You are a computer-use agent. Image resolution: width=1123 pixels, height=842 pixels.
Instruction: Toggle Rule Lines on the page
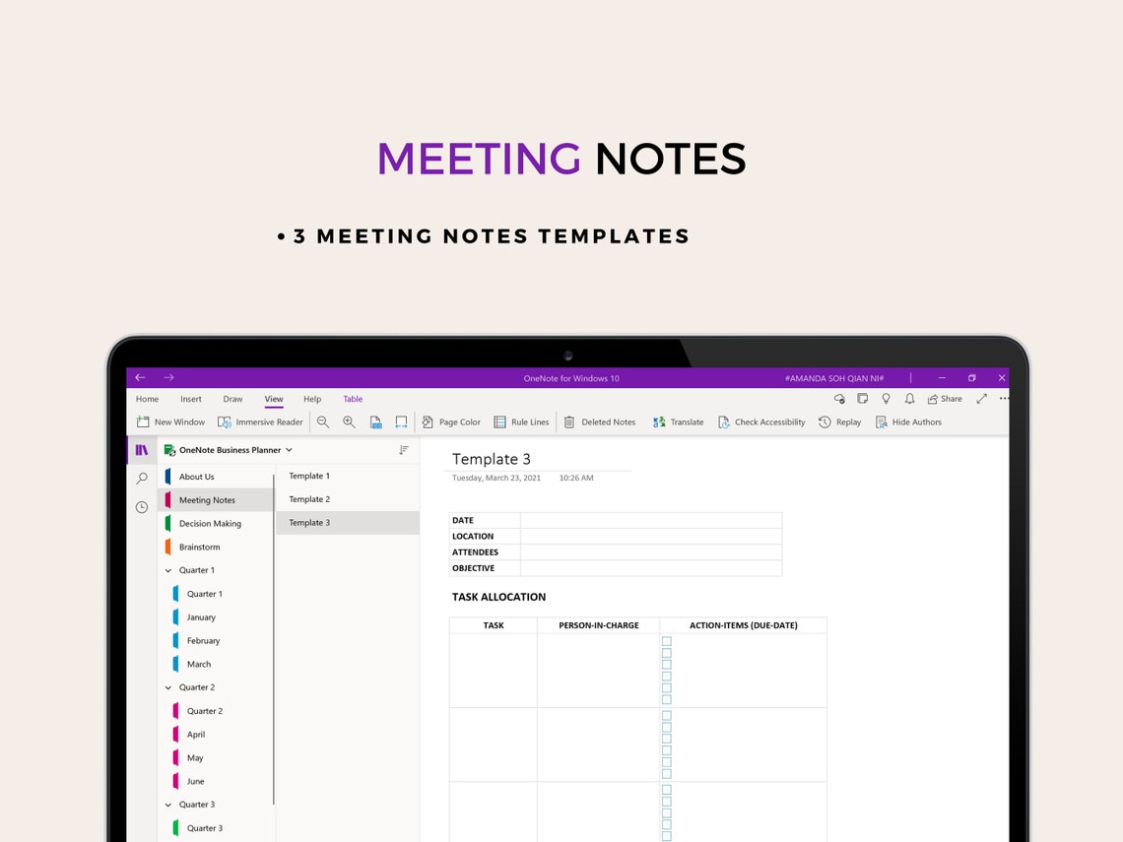(x=521, y=421)
